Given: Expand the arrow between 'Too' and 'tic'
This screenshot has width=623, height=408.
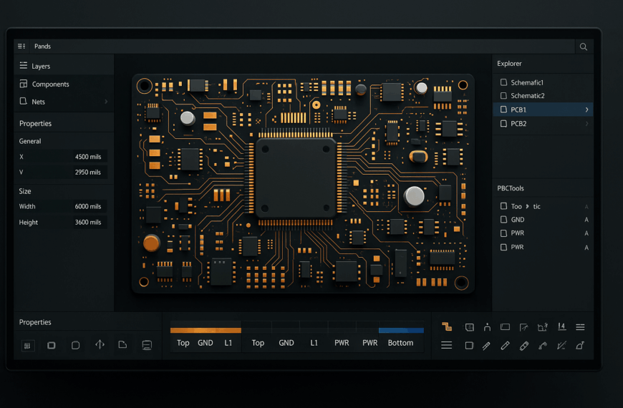Looking at the screenshot, I should click(x=527, y=206).
